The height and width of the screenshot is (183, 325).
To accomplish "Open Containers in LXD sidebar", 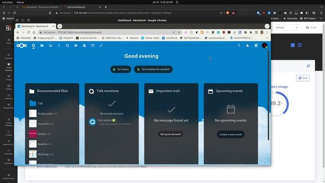I will 9,56.
